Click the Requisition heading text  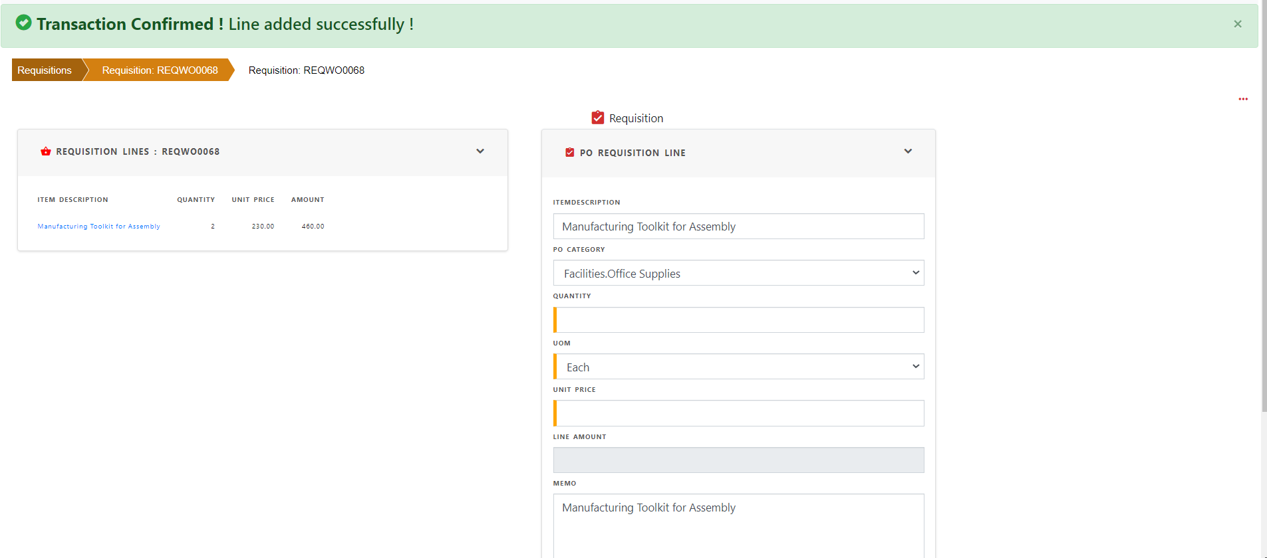(x=636, y=118)
